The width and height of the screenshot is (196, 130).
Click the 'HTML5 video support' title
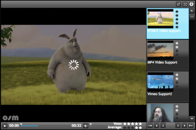(x=164, y=31)
